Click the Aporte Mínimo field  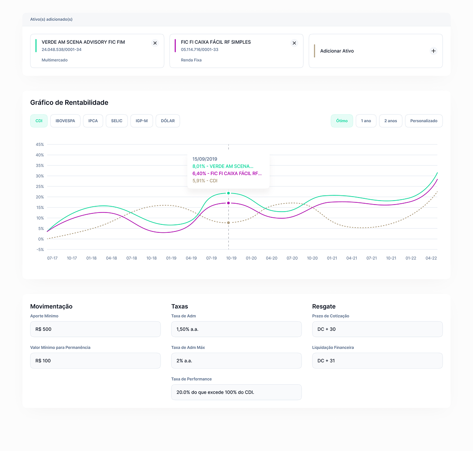pyautogui.click(x=95, y=329)
